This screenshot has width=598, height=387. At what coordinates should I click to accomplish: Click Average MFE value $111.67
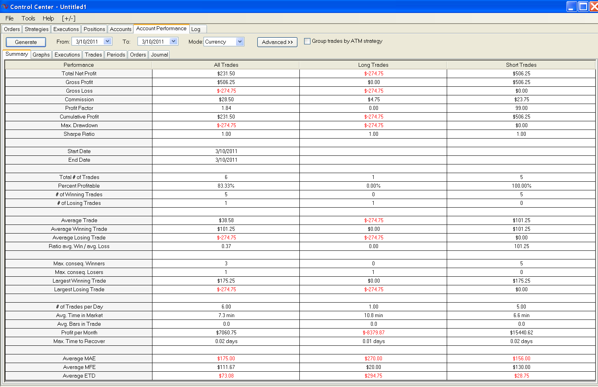coord(226,367)
